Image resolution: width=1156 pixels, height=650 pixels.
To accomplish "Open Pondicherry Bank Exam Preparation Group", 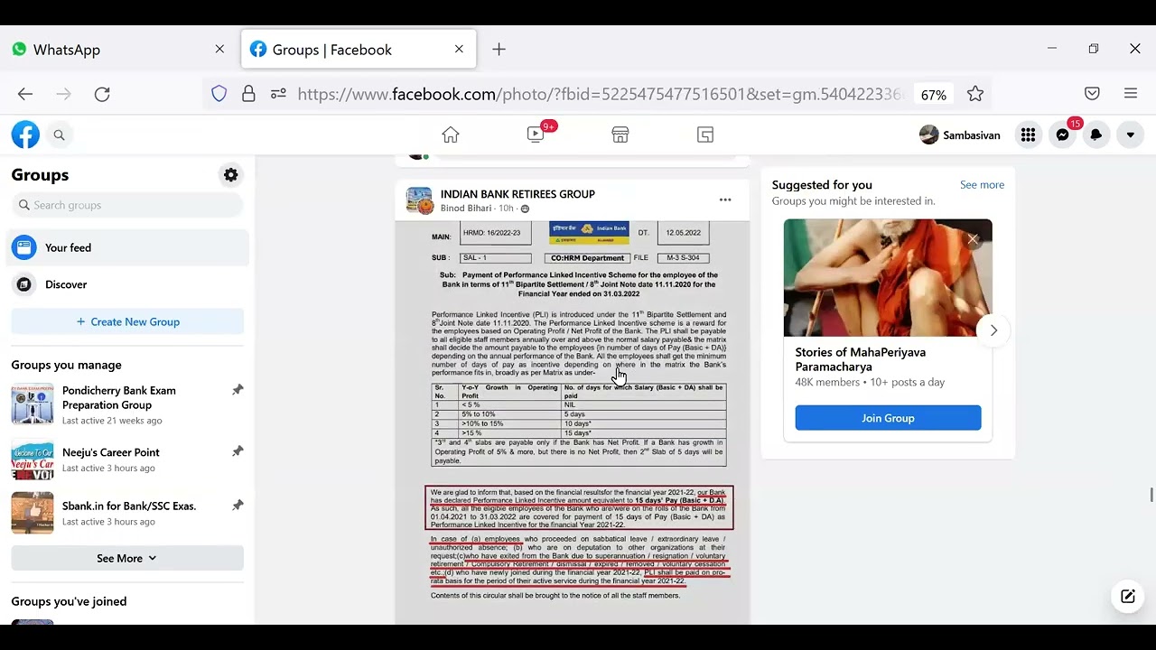I will (119, 398).
